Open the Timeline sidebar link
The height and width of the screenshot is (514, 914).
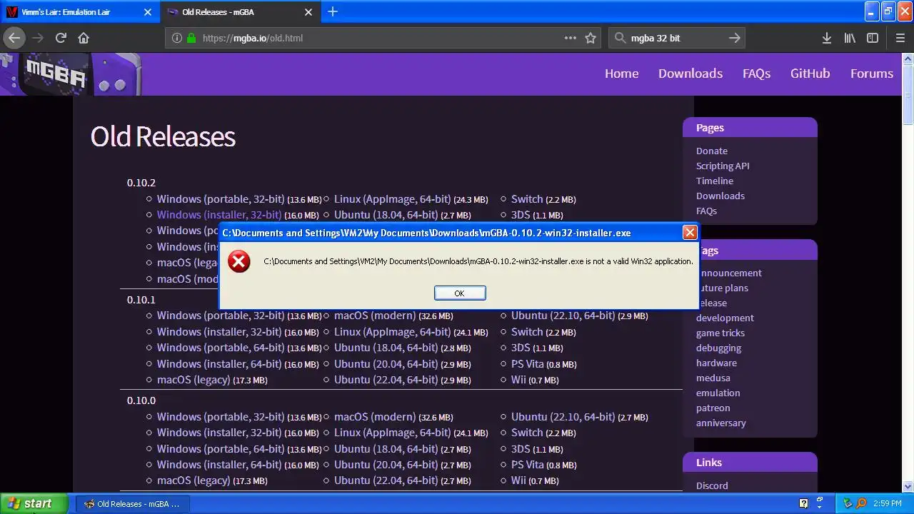(715, 181)
